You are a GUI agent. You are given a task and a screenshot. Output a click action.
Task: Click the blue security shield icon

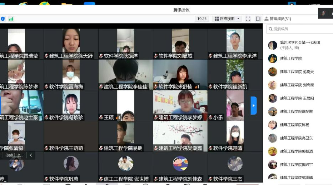pos(3,19)
